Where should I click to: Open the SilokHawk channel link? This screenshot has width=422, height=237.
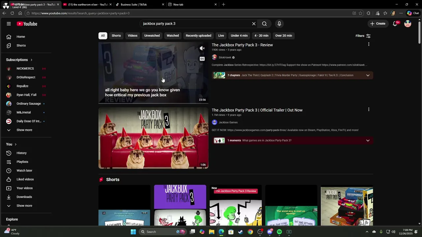pos(225,57)
